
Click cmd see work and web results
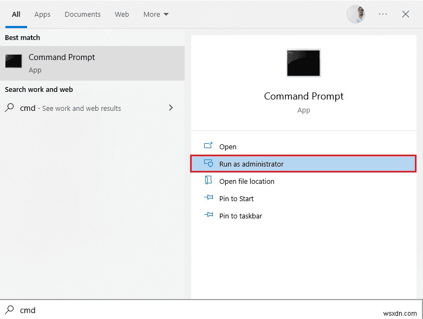pos(70,108)
